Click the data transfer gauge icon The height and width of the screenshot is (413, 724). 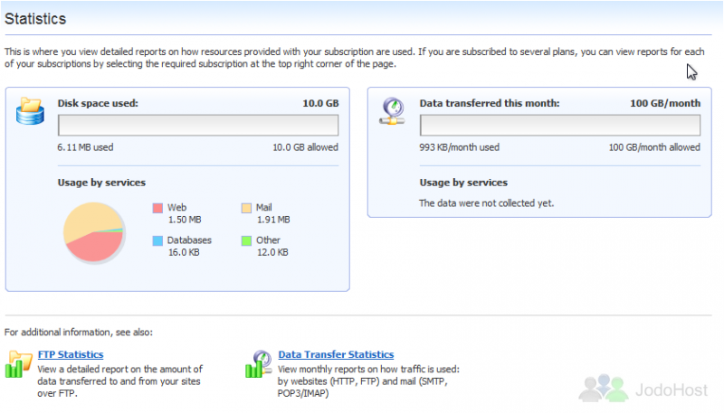[393, 111]
